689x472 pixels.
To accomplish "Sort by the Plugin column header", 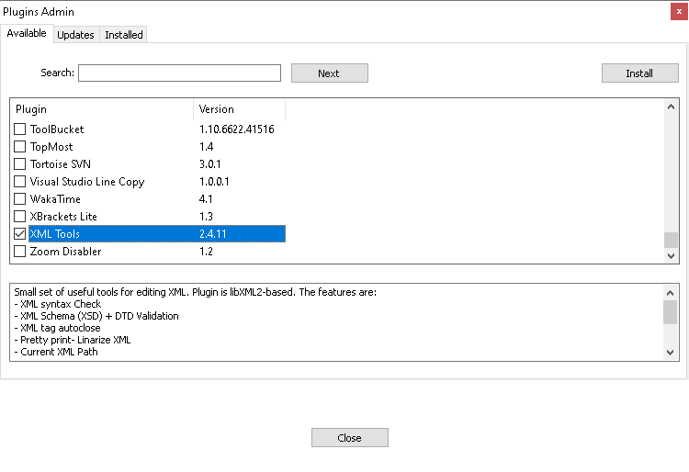I will pos(101,109).
